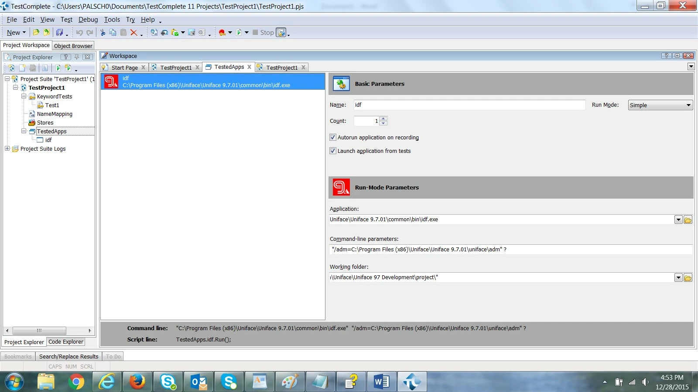
Task: Collapse the TestedApps tree node
Action: [24, 131]
